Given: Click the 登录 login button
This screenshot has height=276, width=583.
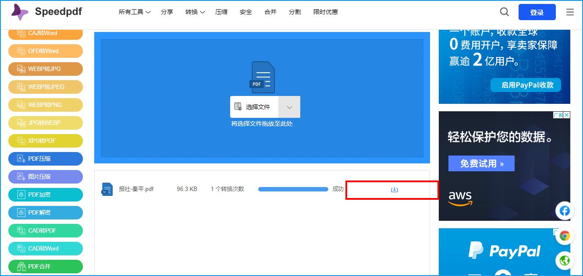Looking at the screenshot, I should click(x=537, y=12).
